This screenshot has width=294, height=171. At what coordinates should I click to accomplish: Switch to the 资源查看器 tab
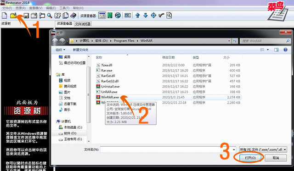[x=64, y=23]
